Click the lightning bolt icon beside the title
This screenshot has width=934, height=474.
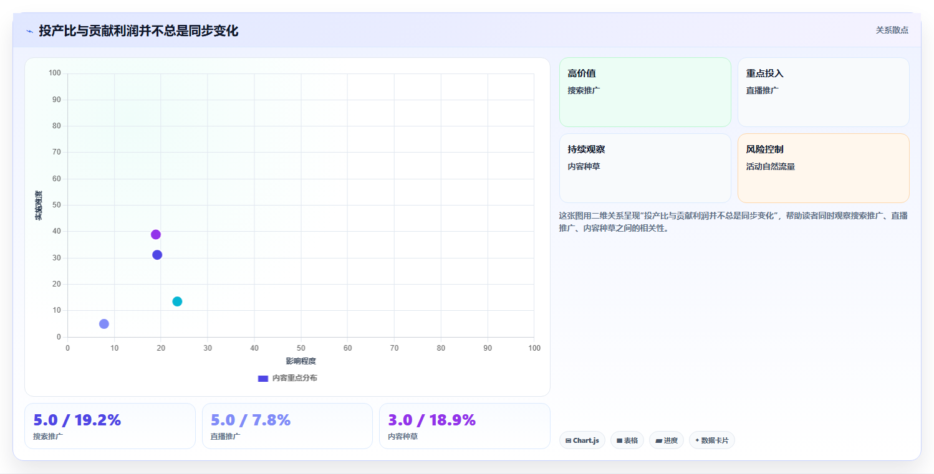coord(29,31)
